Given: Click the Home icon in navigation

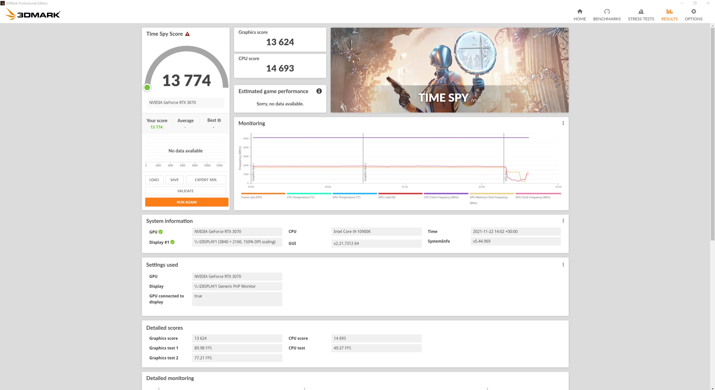Looking at the screenshot, I should [580, 11].
